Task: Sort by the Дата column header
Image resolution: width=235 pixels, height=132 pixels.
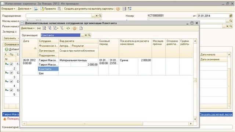Action: point(30,48)
